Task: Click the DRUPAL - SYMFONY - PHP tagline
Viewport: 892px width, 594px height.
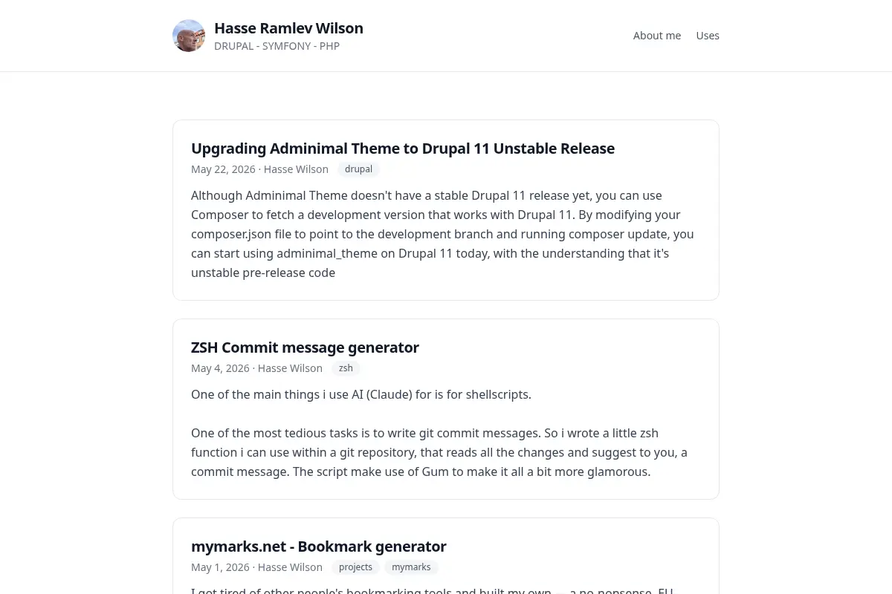Action: click(277, 46)
